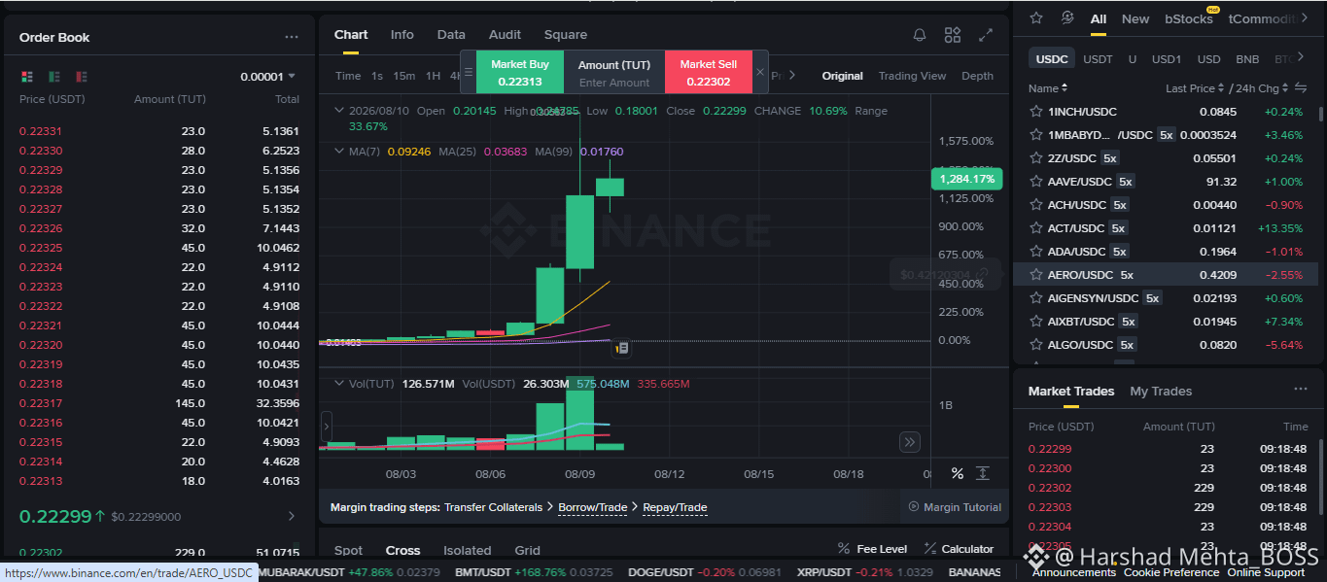
Task: Open the Borrow/Trade link
Action: (592, 507)
